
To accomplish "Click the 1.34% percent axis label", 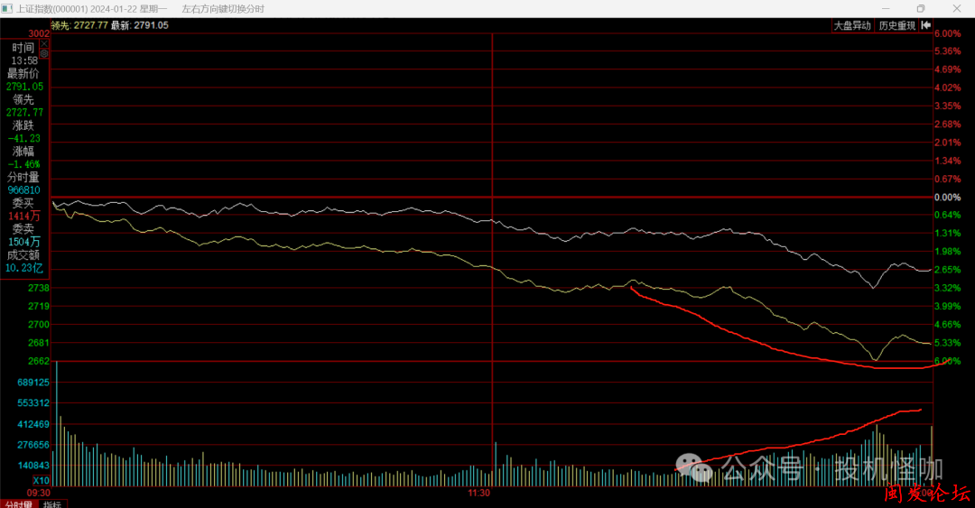I will point(948,161).
